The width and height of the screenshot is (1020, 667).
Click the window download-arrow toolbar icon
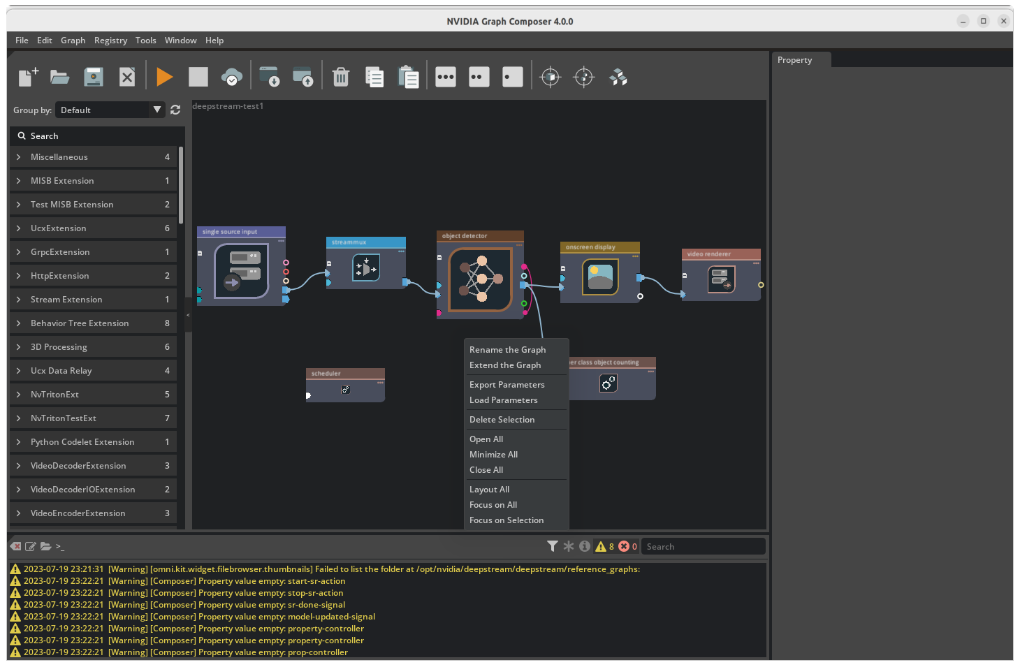269,77
